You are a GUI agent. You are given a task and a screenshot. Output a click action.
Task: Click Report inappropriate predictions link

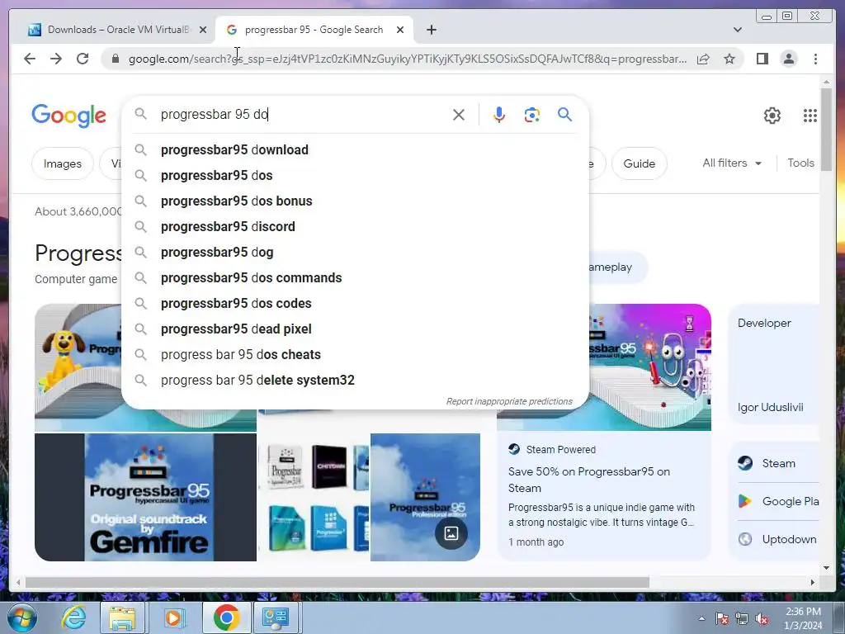click(x=508, y=402)
